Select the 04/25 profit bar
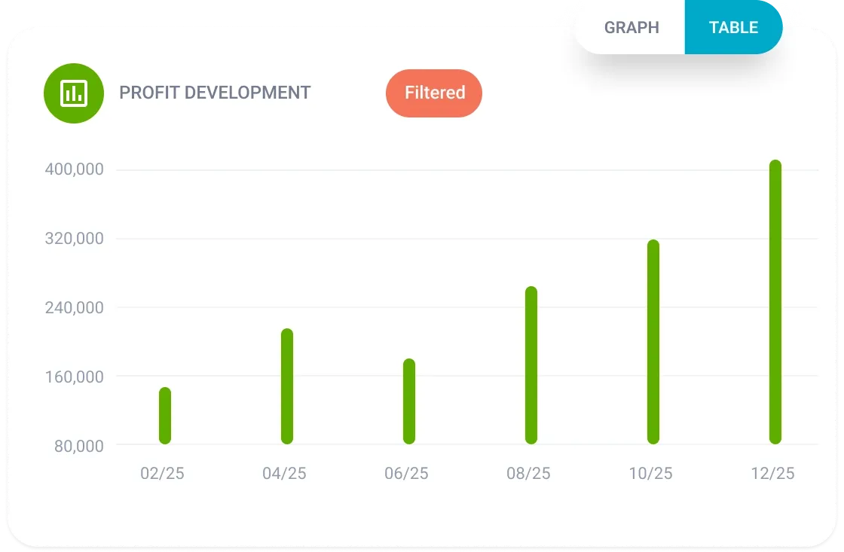The width and height of the screenshot is (844, 552). point(286,384)
